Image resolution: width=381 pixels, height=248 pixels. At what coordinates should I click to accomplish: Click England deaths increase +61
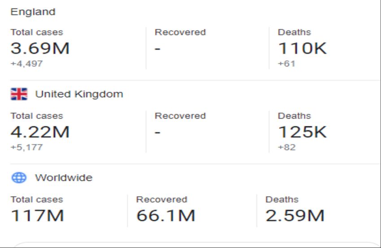(x=287, y=64)
